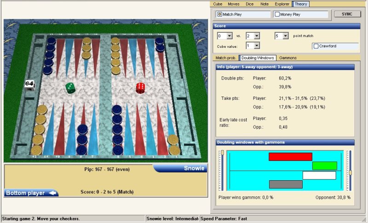Image resolution: width=368 pixels, height=223 pixels.
Task: Open the player score dropdown
Action: coord(230,36)
